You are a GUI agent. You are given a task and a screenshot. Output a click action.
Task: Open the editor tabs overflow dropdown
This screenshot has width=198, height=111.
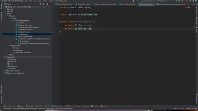[191, 4]
